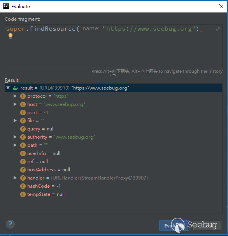
Task: Click the super keyword in code fragment
Action: pyautogui.click(x=16, y=29)
